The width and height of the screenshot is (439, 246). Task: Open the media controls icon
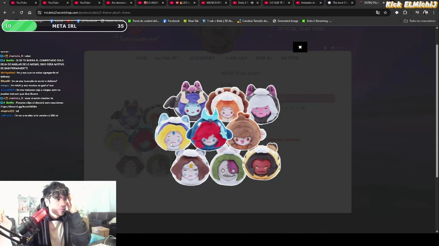tap(417, 13)
